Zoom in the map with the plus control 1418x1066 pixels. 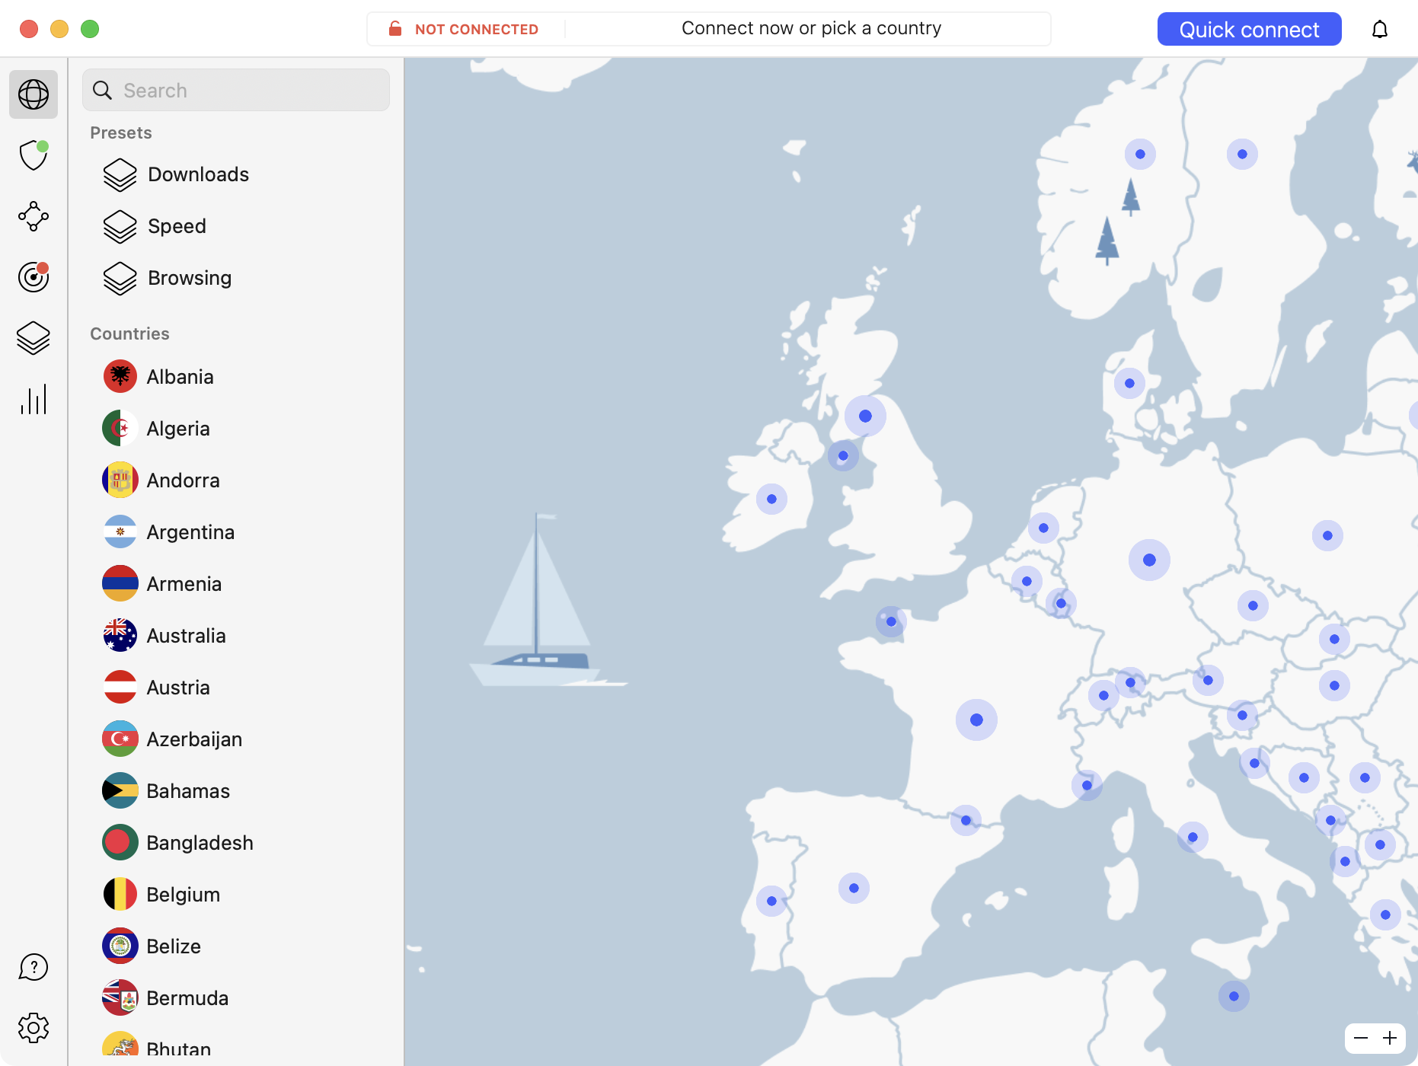1389,1037
